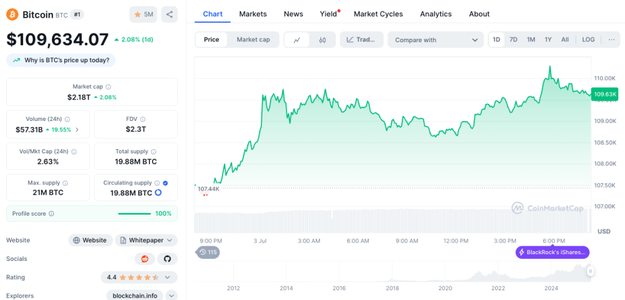The image size is (625, 300).
Task: Click the #1 rank badge
Action: click(78, 15)
